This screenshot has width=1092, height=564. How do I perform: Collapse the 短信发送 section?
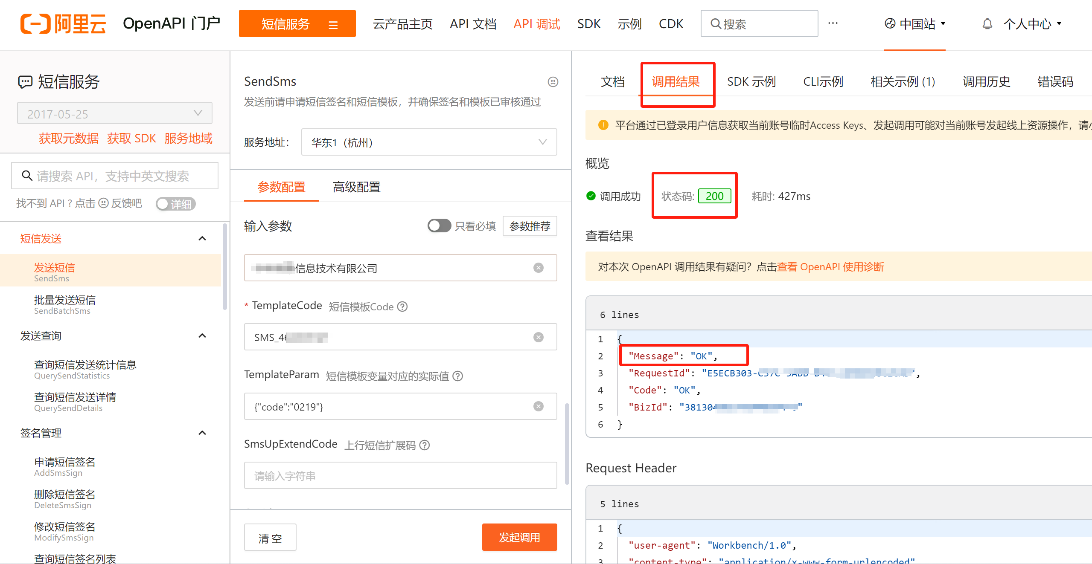[203, 238]
